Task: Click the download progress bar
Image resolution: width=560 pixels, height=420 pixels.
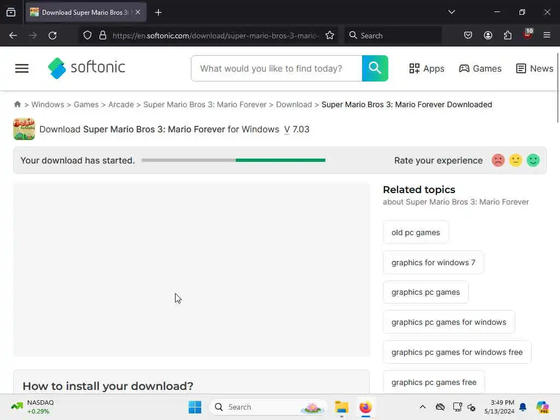Action: click(x=233, y=160)
